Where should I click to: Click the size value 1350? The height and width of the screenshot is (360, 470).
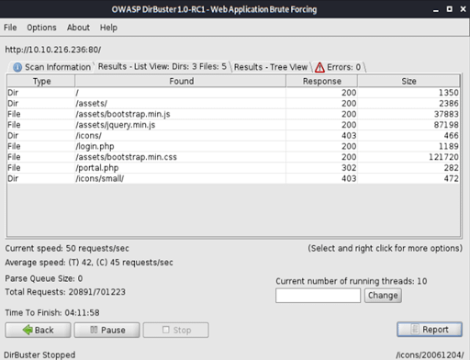pos(449,93)
